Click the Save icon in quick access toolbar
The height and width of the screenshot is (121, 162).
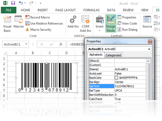[x=13, y=3]
